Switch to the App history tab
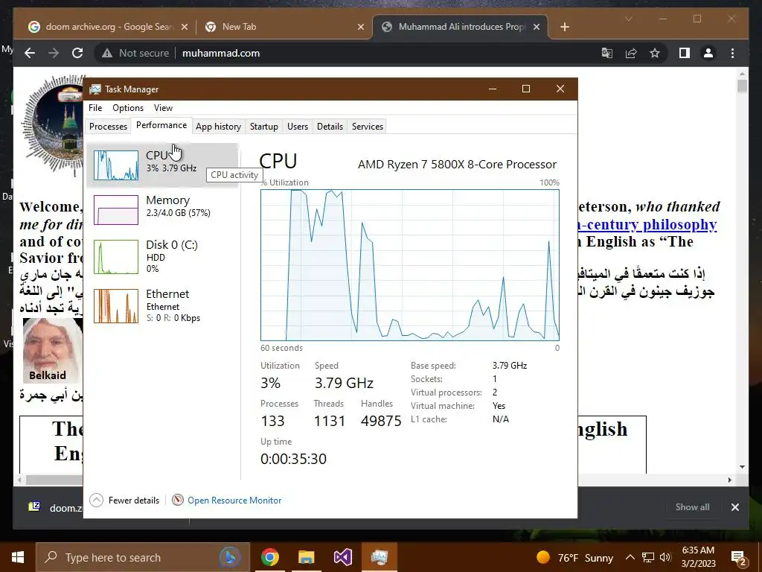 point(218,127)
